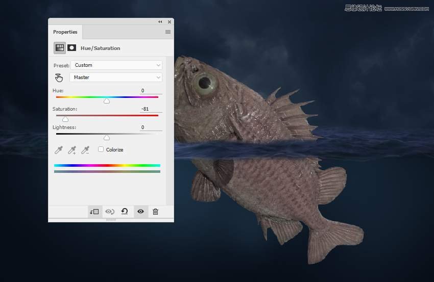This screenshot has height=282, width=434.
Task: Open the Properties panel flyout menu
Action: 167,32
